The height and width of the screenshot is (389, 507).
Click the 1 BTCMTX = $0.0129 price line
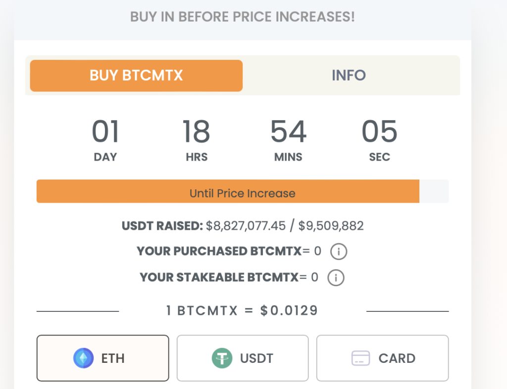click(x=242, y=311)
